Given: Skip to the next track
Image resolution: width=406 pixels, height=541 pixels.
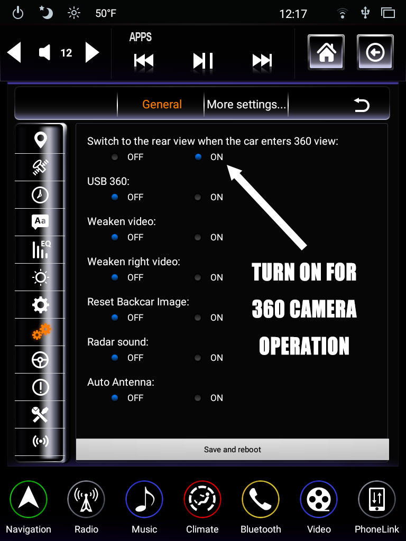Looking at the screenshot, I should pyautogui.click(x=262, y=60).
